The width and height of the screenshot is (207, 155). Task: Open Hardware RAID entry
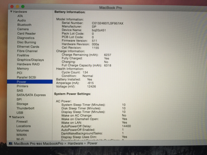pyautogui.click(x=28, y=64)
